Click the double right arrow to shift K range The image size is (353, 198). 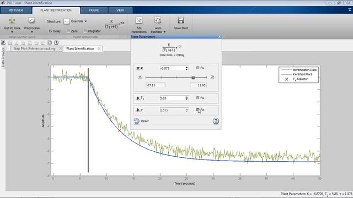(x=212, y=77)
